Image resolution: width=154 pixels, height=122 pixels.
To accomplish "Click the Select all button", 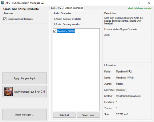I will pyautogui.click(x=64, y=115).
